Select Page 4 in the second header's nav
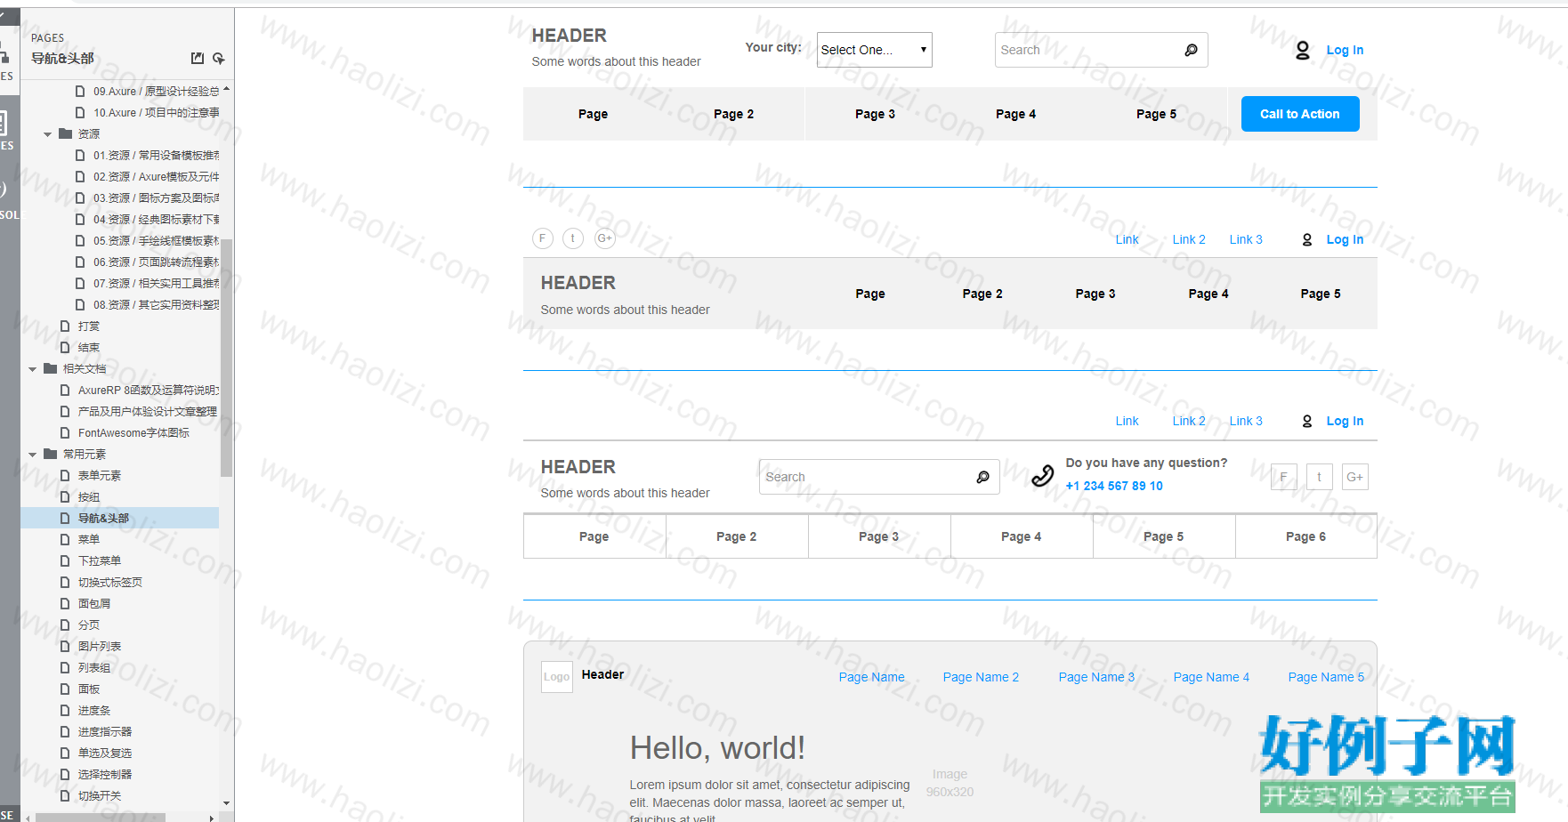This screenshot has width=1568, height=822. [1208, 294]
